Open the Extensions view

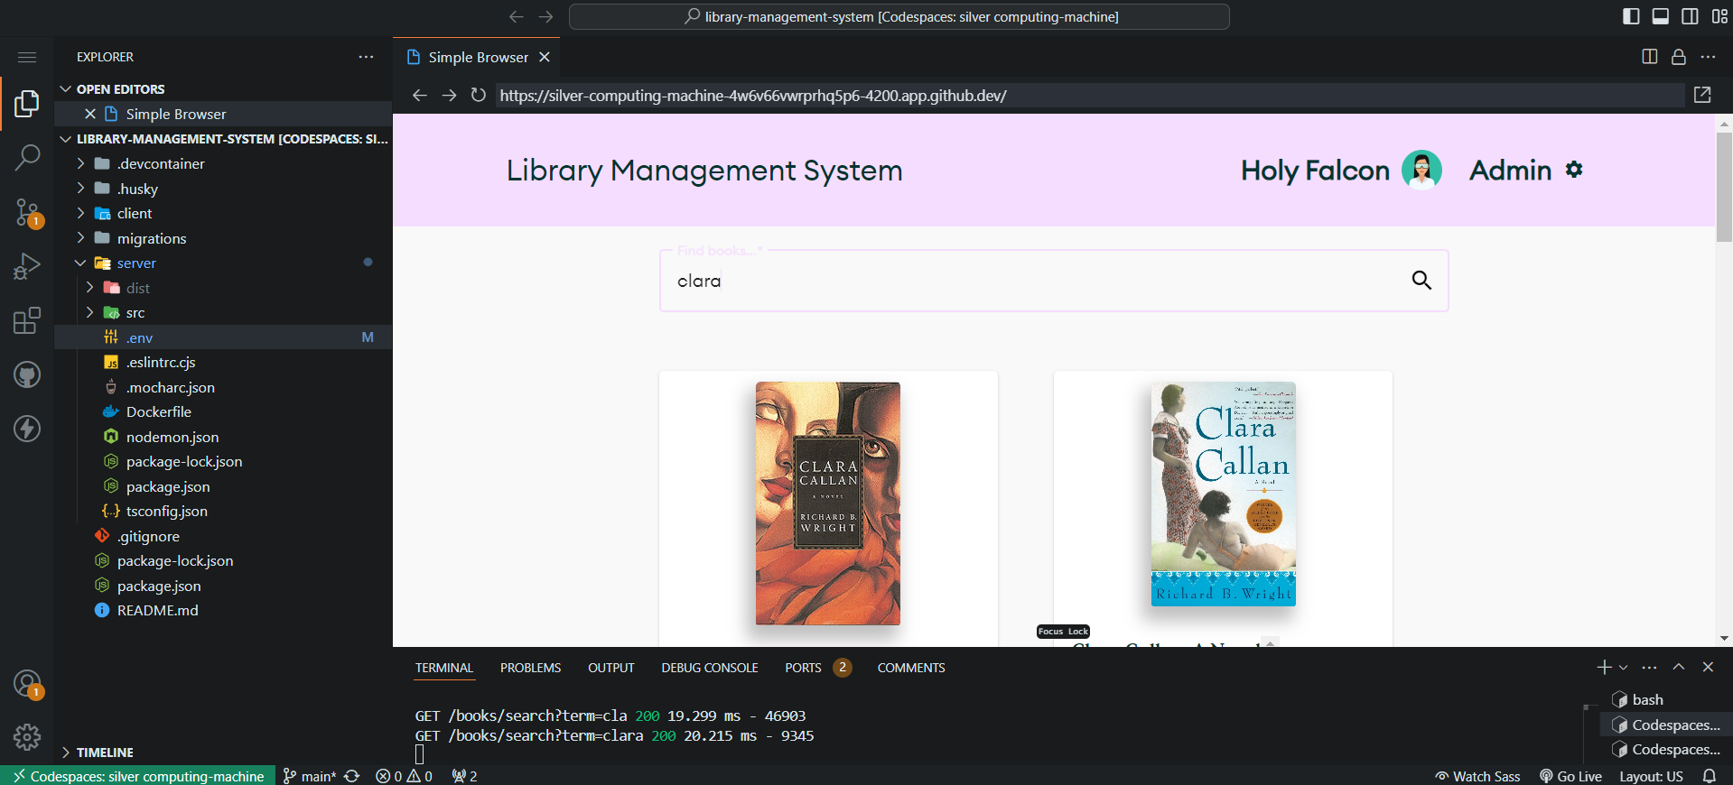click(x=27, y=320)
